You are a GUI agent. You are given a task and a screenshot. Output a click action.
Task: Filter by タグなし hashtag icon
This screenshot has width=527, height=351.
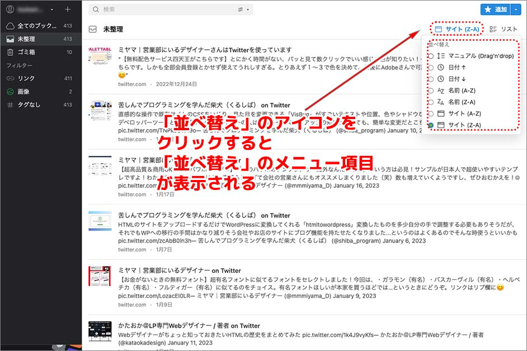click(x=10, y=105)
